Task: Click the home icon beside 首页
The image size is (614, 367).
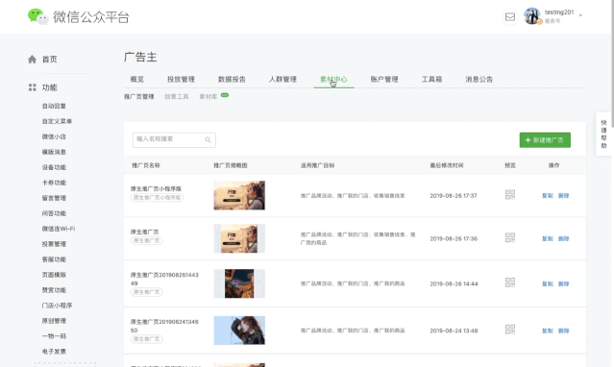Action: [32, 60]
